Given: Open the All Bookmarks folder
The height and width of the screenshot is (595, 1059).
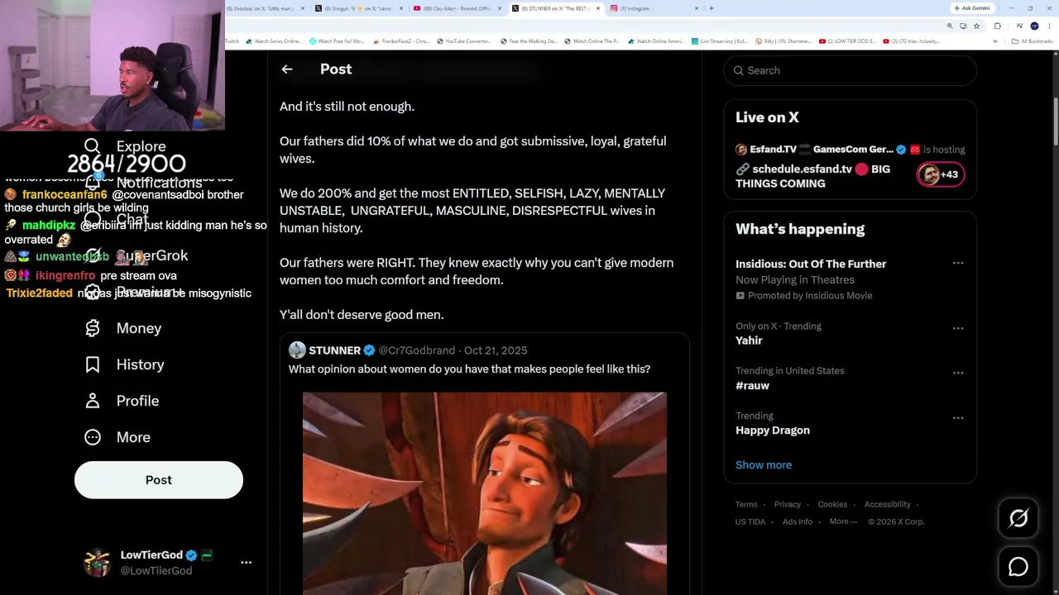Looking at the screenshot, I should pos(1033,41).
